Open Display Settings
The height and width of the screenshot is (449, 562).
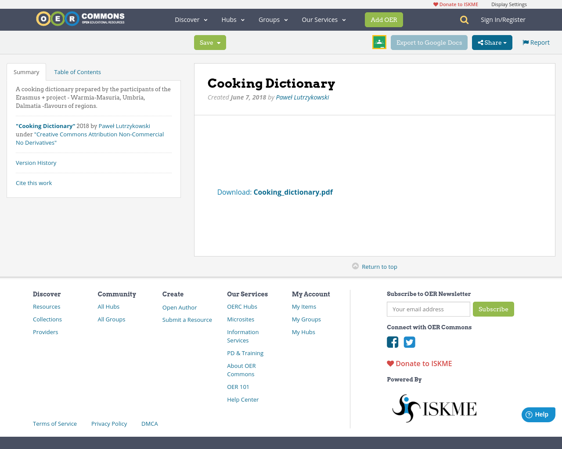coord(509,4)
